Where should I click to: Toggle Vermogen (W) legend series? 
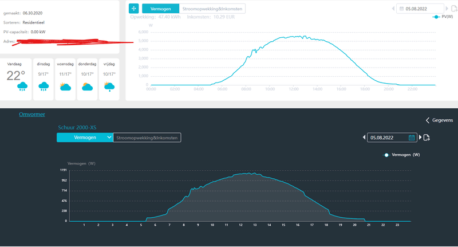(x=401, y=155)
